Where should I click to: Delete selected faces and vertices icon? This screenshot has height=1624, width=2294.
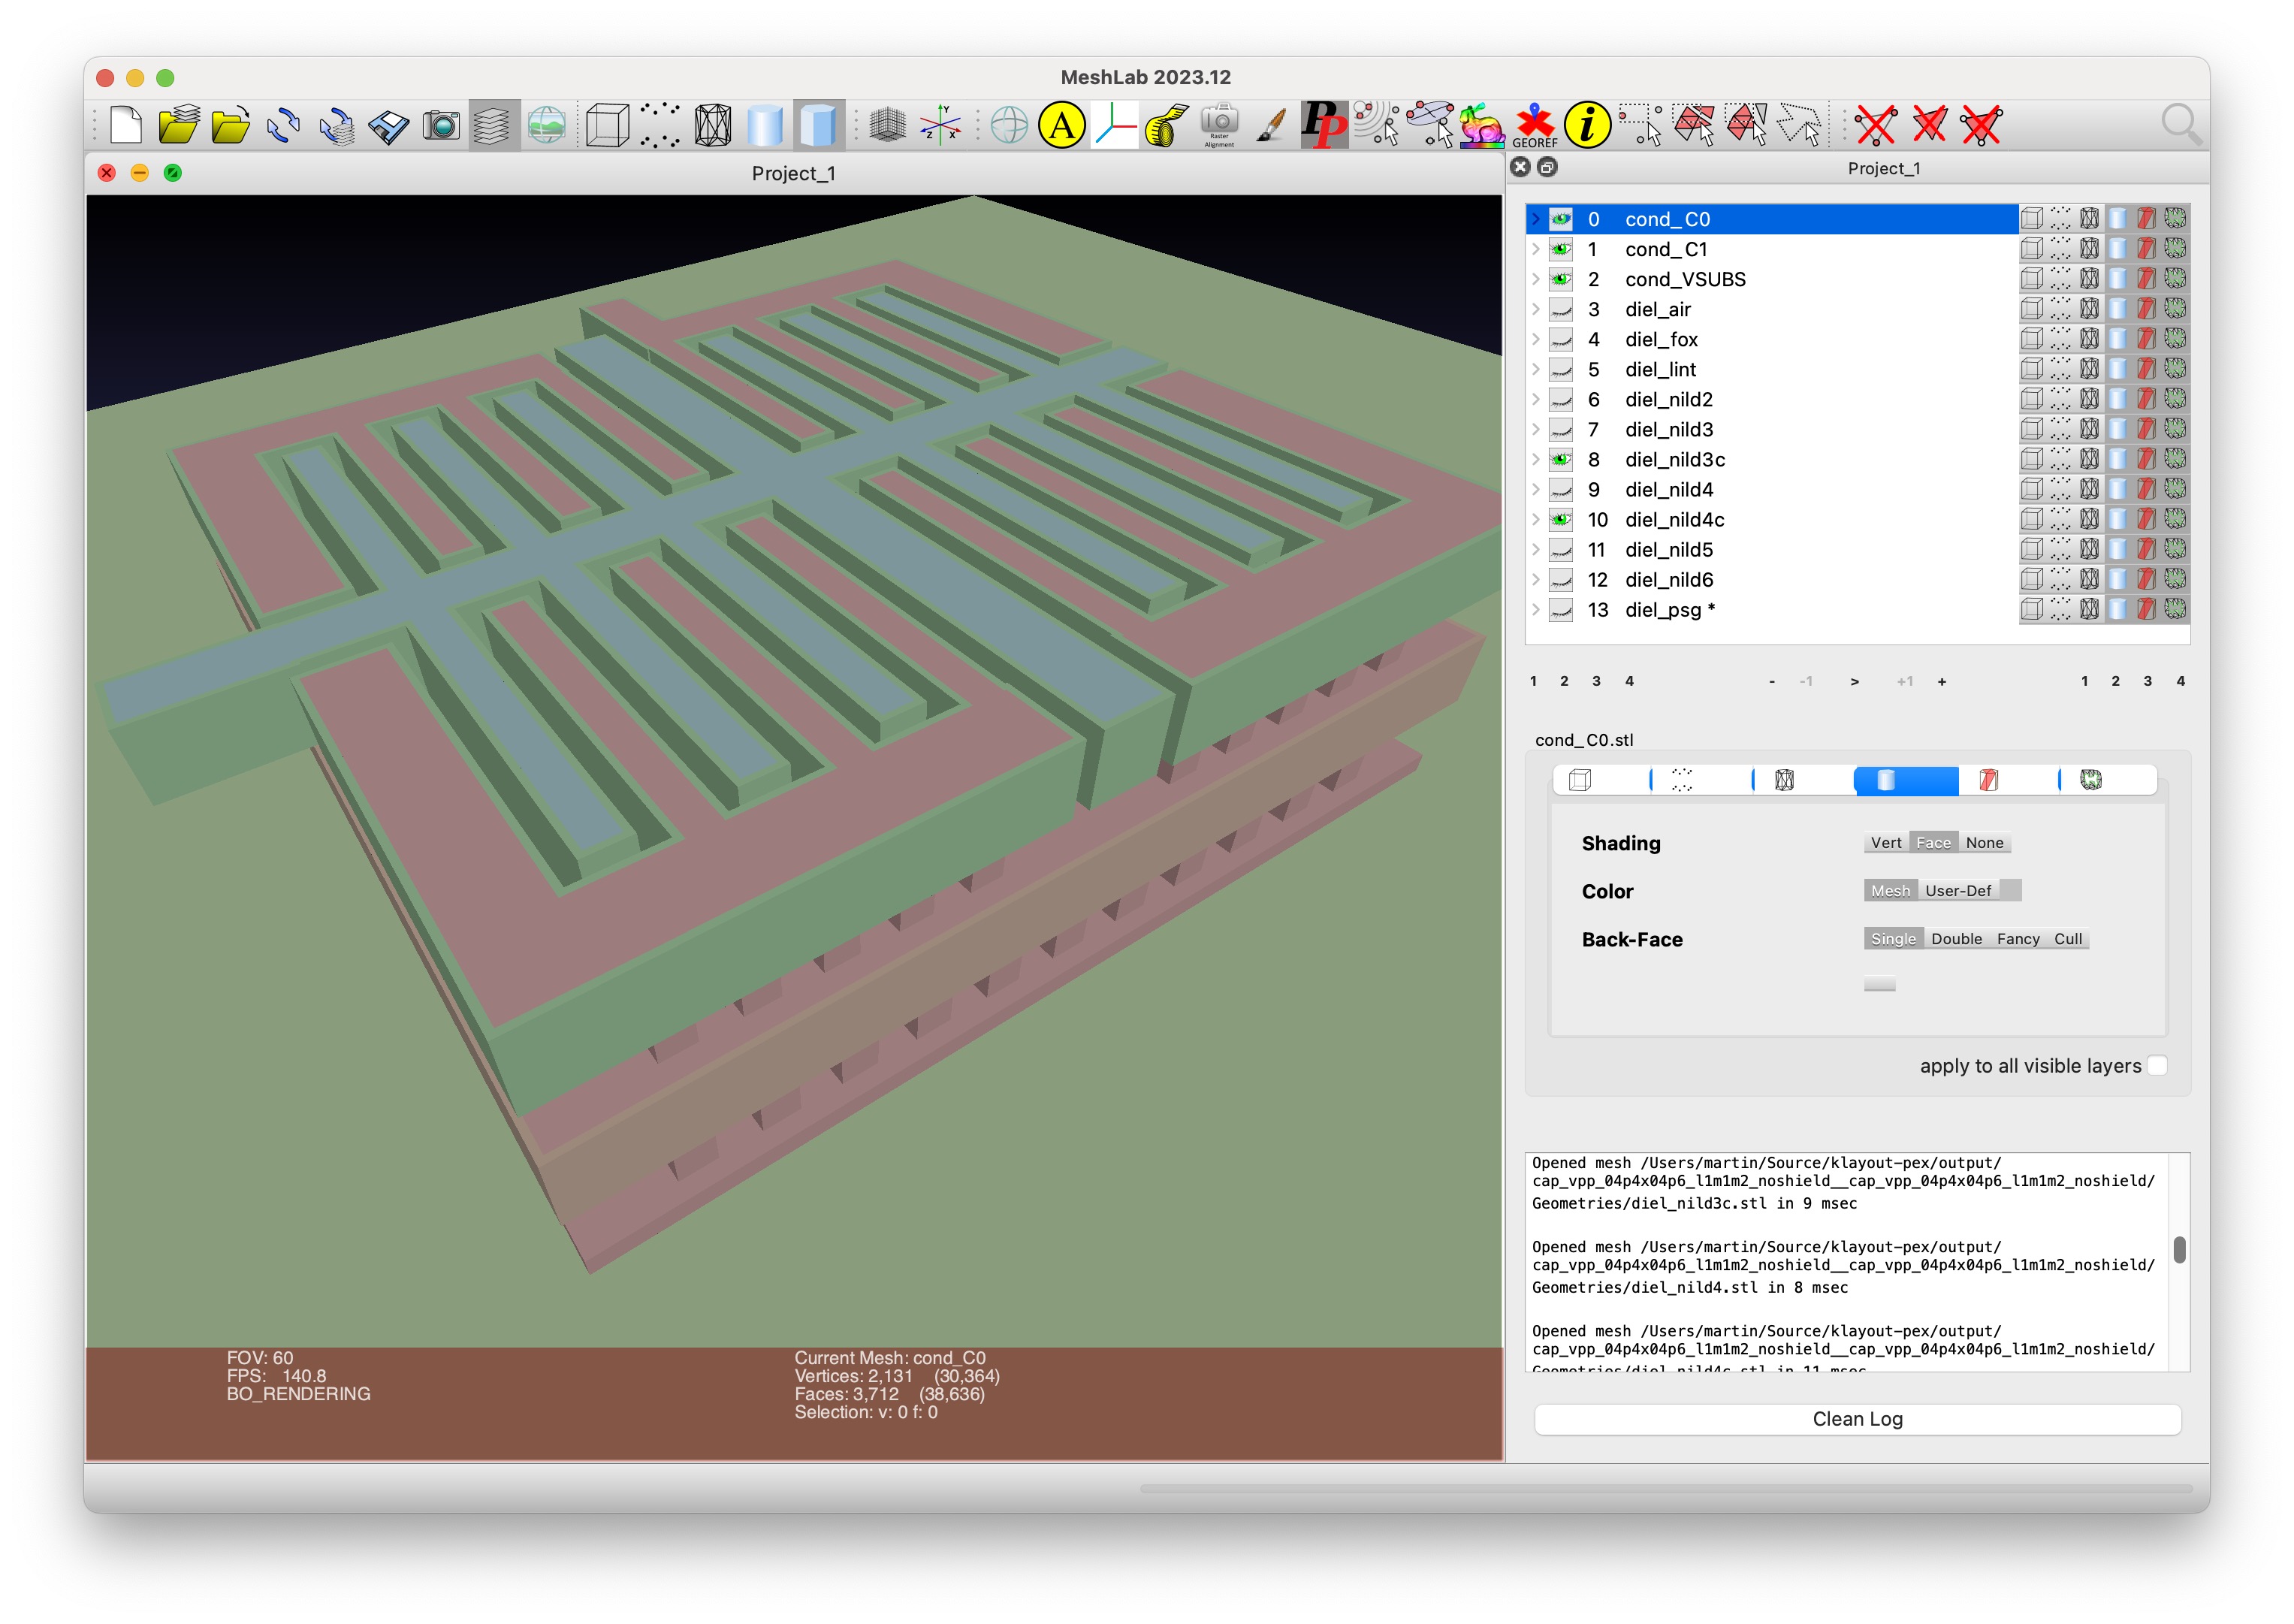(1981, 125)
